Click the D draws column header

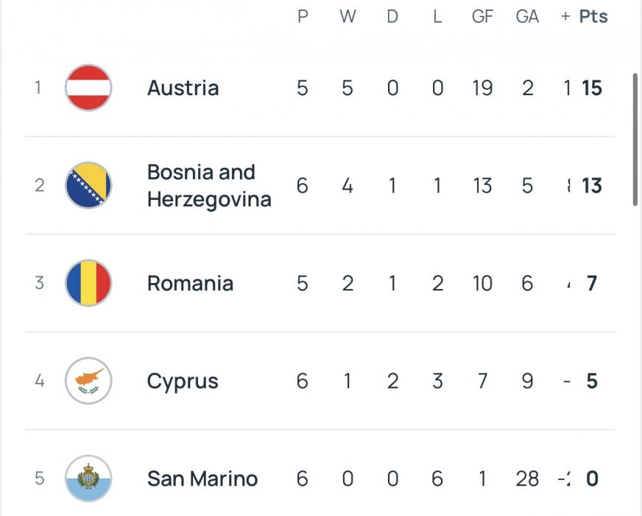tap(392, 16)
